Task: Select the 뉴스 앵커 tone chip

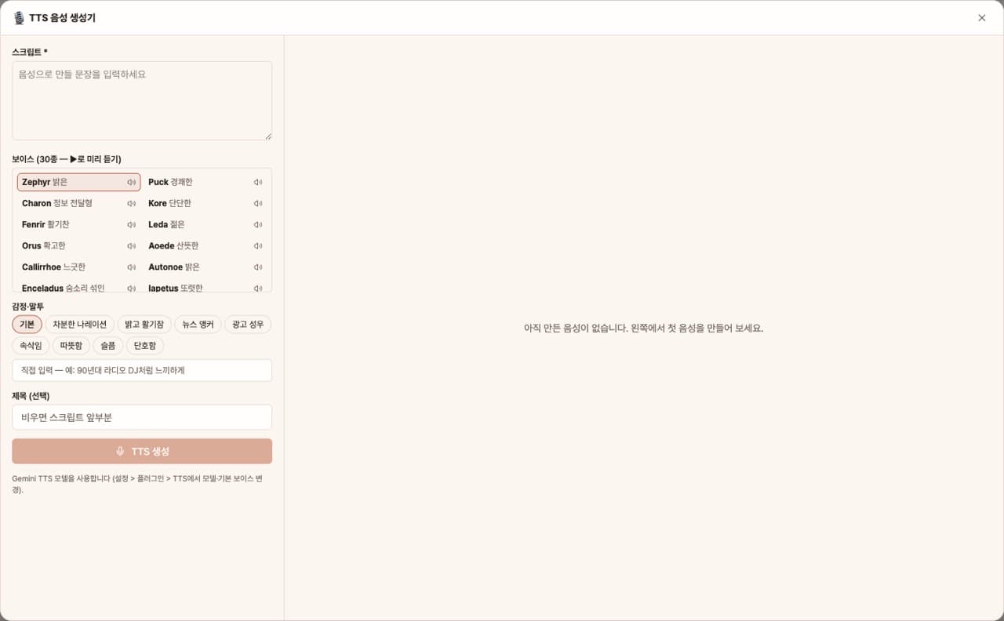Action: point(198,325)
